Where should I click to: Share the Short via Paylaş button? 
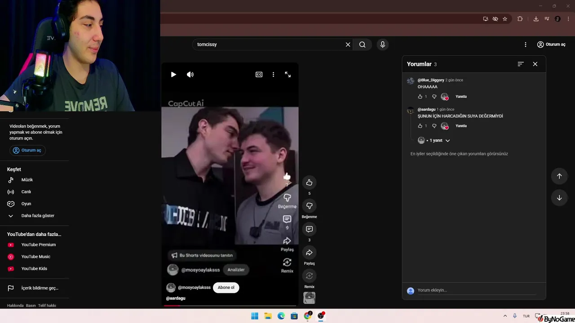tap(309, 253)
